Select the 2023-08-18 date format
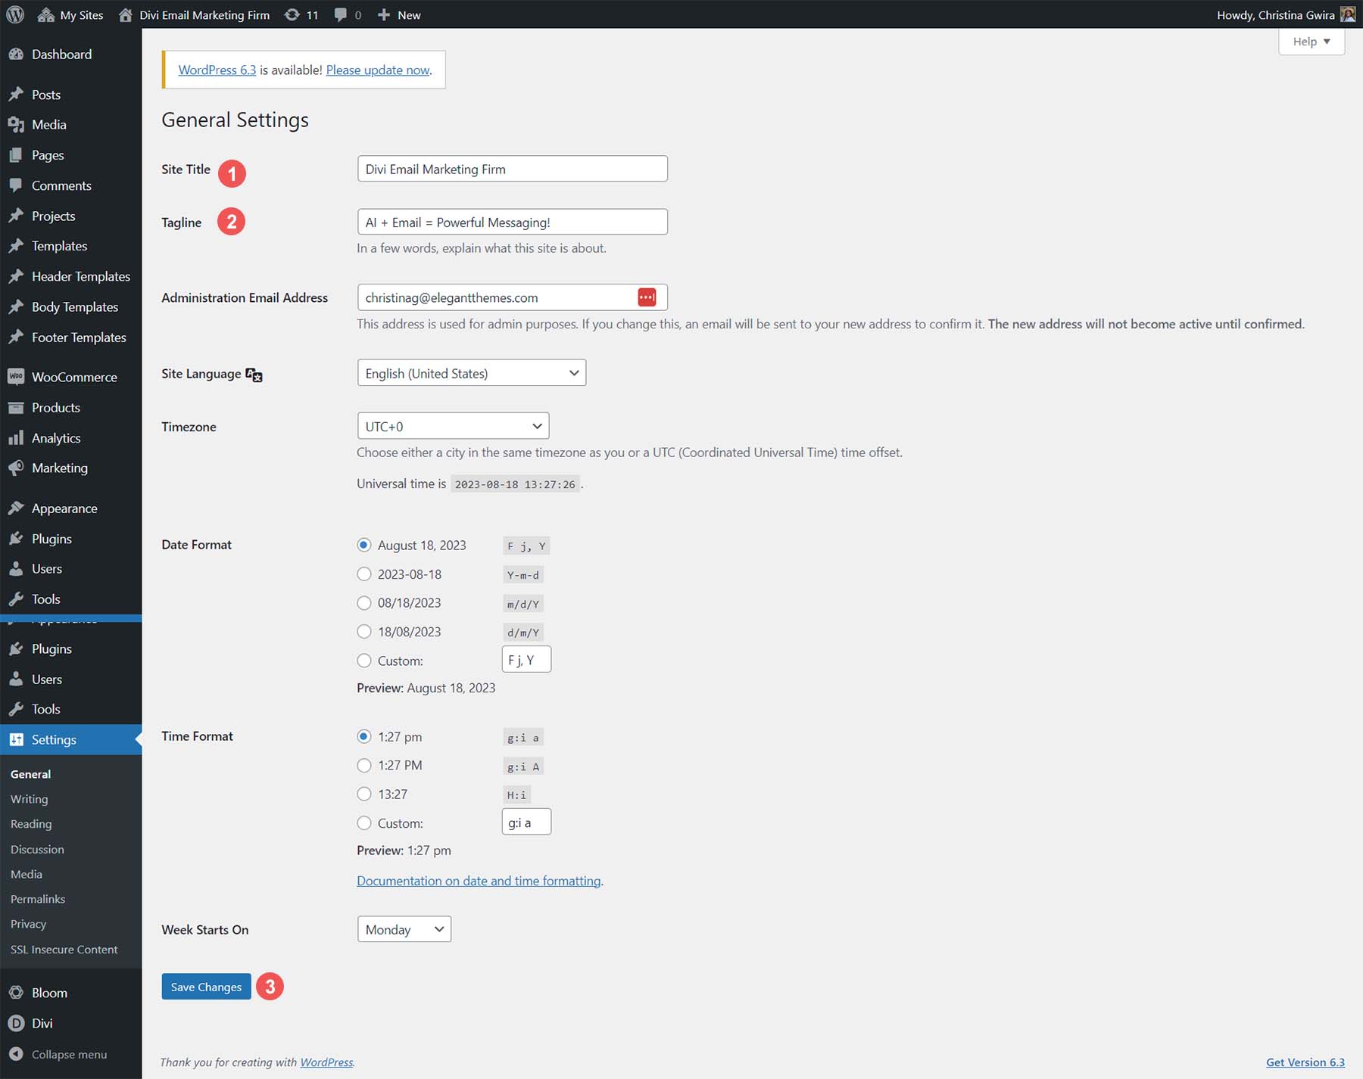 [364, 574]
